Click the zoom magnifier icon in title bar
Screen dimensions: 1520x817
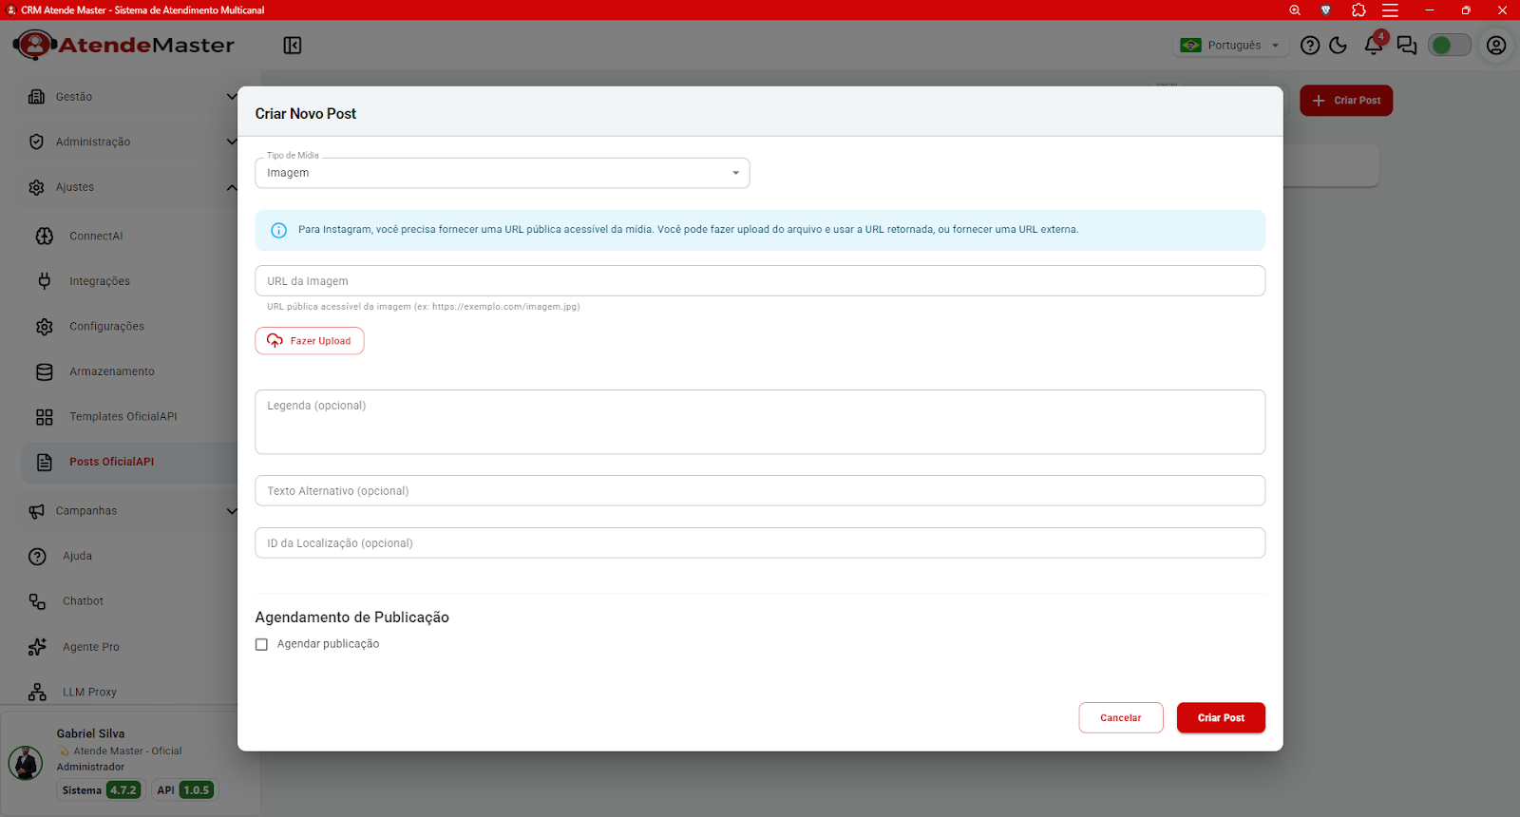click(1295, 9)
